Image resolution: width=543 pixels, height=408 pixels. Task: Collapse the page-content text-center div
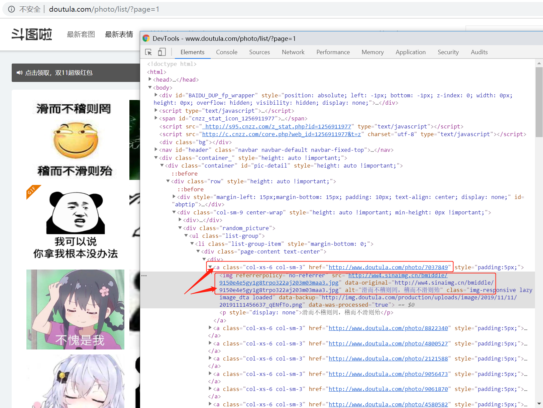pos(198,251)
